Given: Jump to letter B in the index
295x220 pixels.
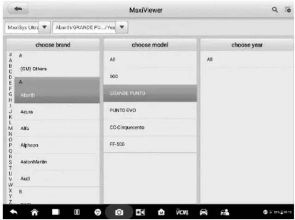Looking at the screenshot, I should (x=10, y=66).
